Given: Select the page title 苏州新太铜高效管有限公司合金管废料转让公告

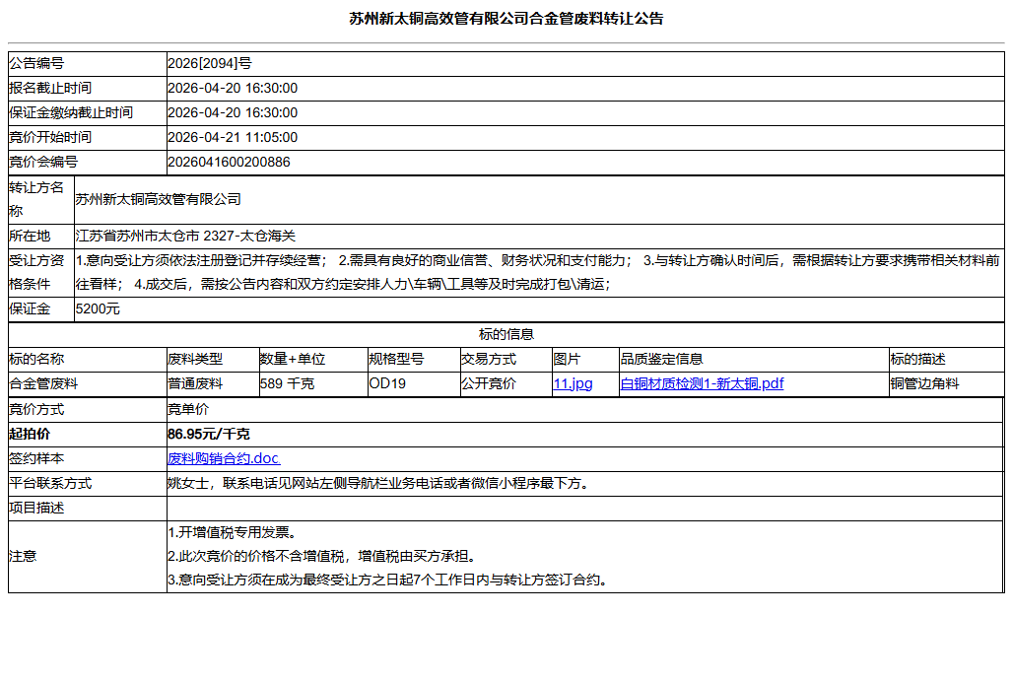Looking at the screenshot, I should tap(506, 19).
